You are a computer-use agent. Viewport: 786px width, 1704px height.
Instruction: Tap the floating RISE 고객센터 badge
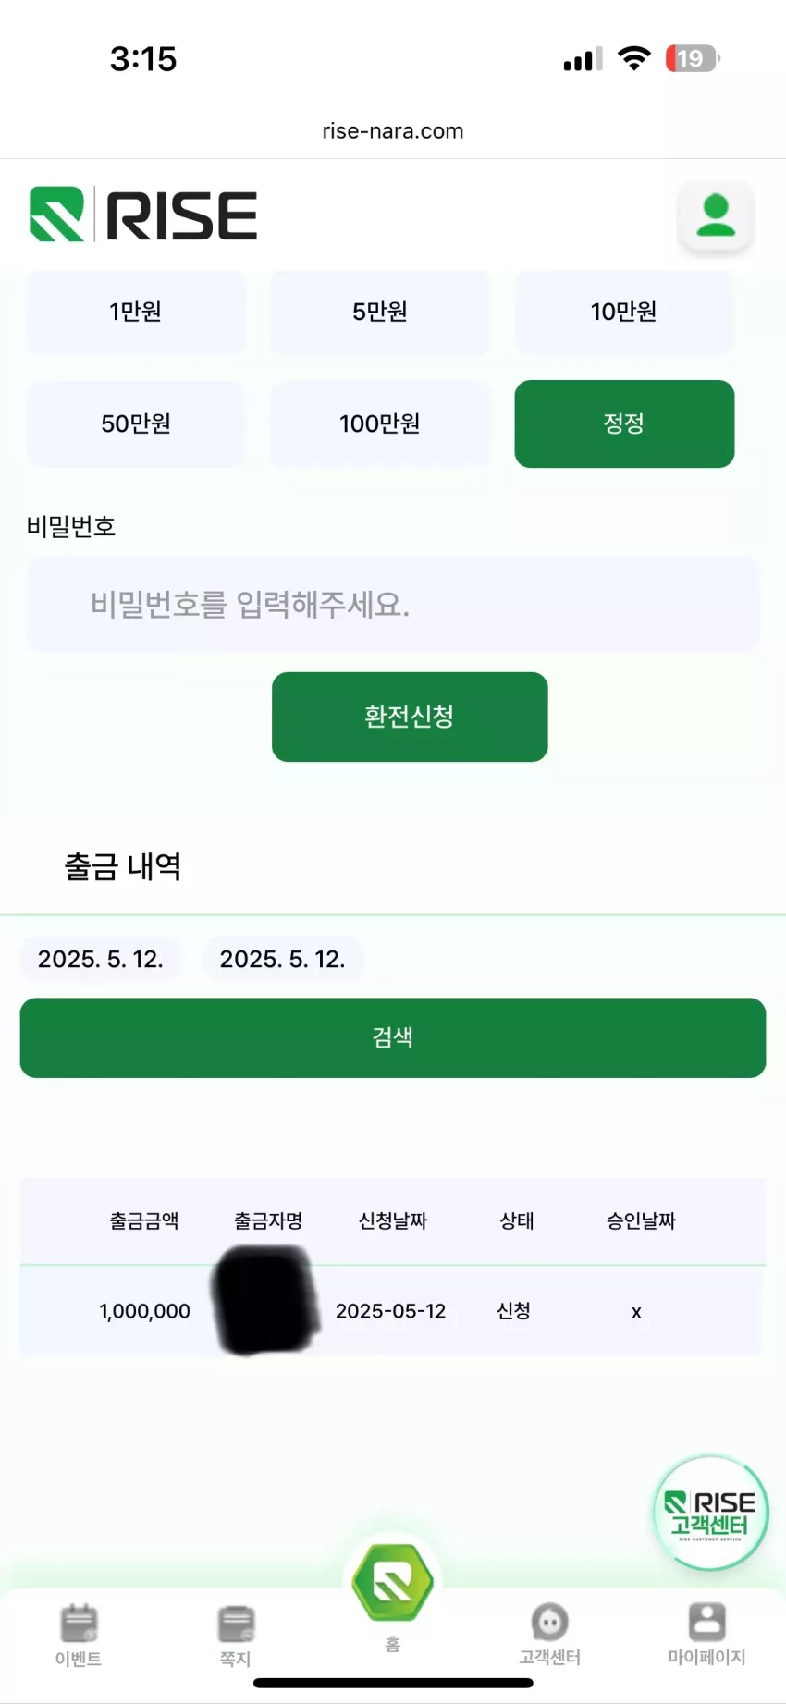[x=710, y=1513]
